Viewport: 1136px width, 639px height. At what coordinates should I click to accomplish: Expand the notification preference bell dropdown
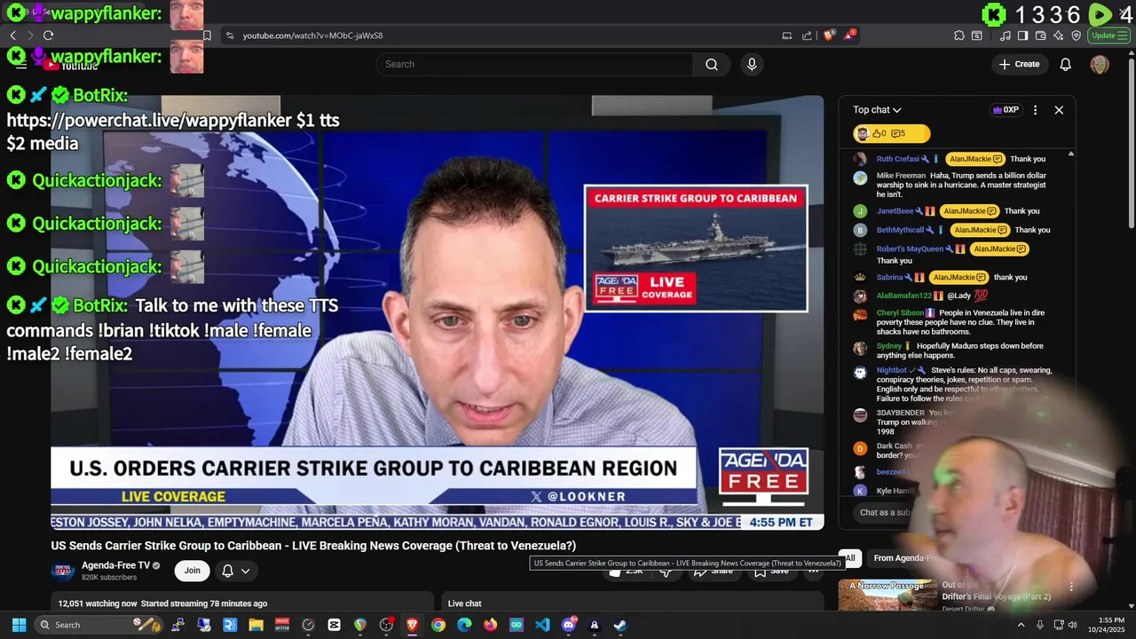click(x=235, y=571)
